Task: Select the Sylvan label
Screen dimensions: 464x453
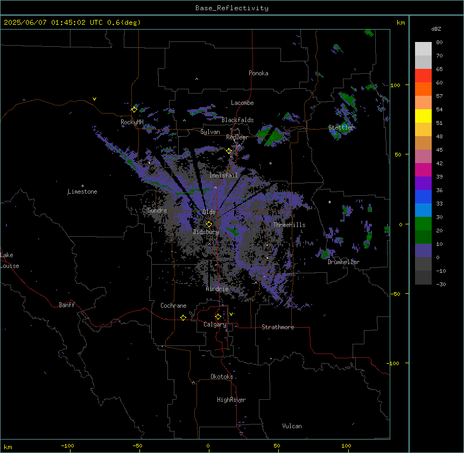Action: tap(210, 132)
